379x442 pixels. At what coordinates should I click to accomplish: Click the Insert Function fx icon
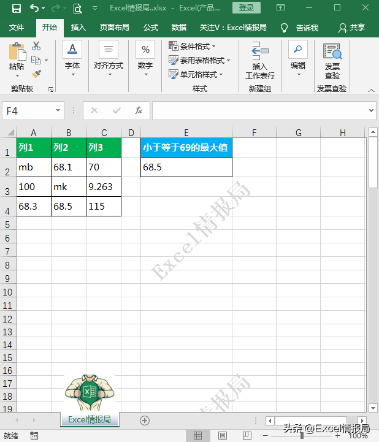pyautogui.click(x=139, y=110)
